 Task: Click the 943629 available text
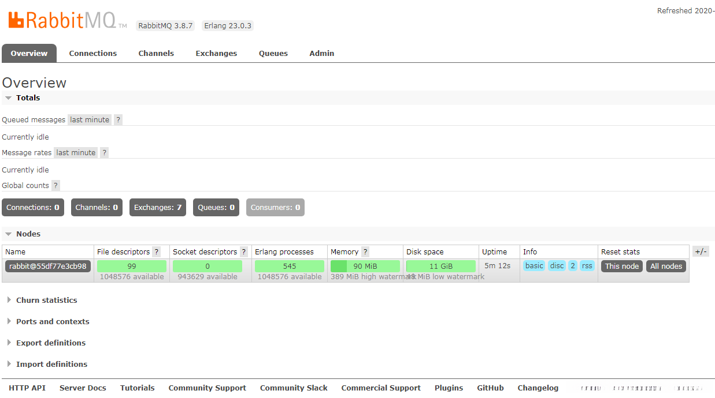click(208, 277)
